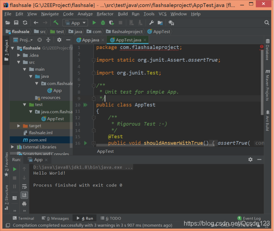Screen dimensions: 274x231
Task: Click the toolbar Stop square icon
Action: click(120, 23)
